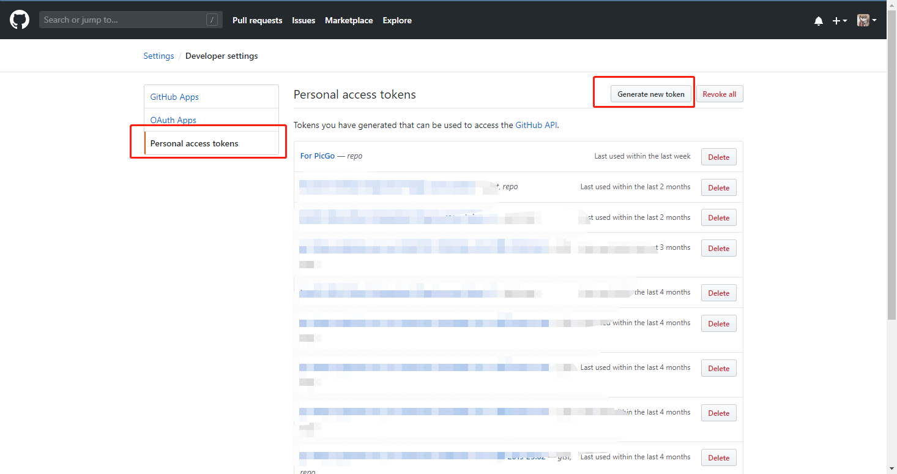Delete the For PicGo token
The height and width of the screenshot is (474, 897).
click(x=718, y=157)
